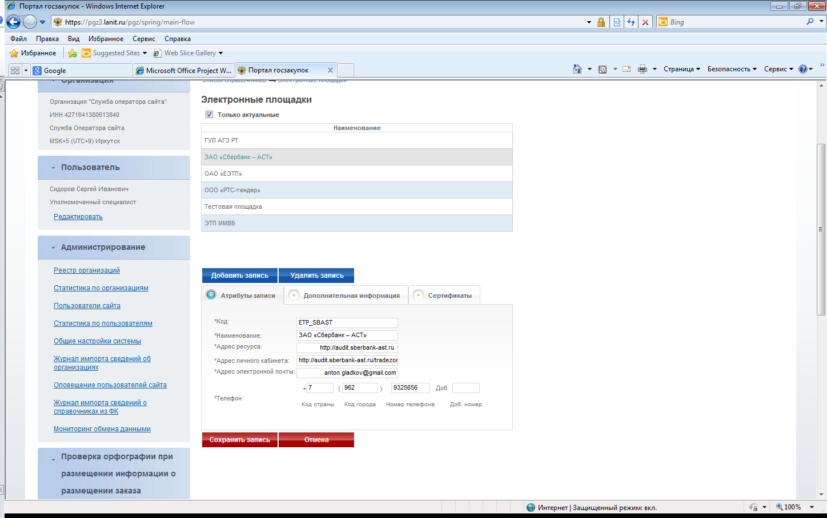Open the Страница toolbar dropdown
The width and height of the screenshot is (827, 518).
pyautogui.click(x=682, y=69)
